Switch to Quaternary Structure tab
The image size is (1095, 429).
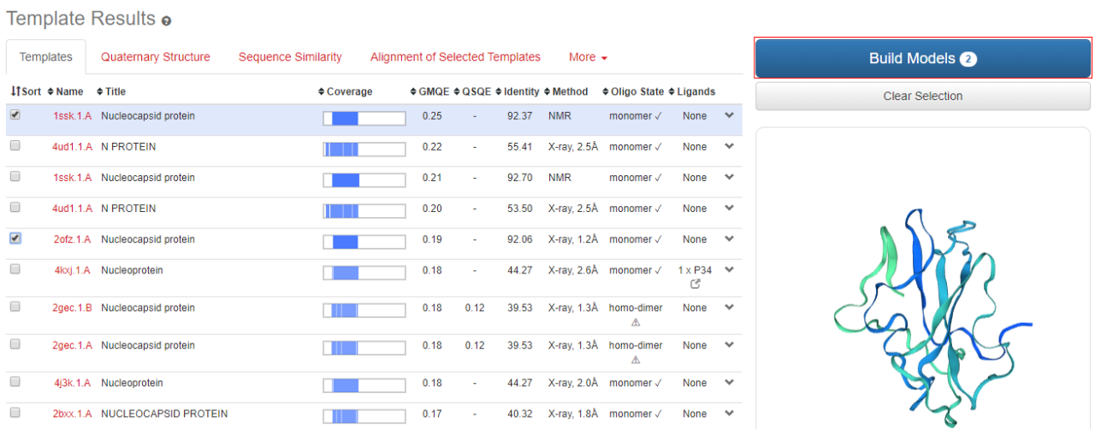pos(155,57)
